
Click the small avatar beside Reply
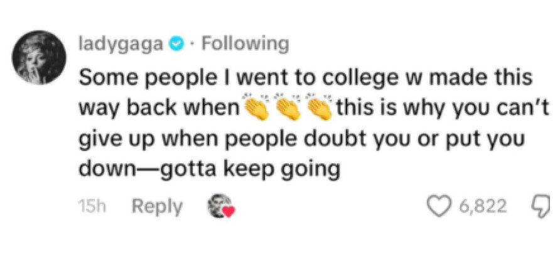(x=220, y=205)
